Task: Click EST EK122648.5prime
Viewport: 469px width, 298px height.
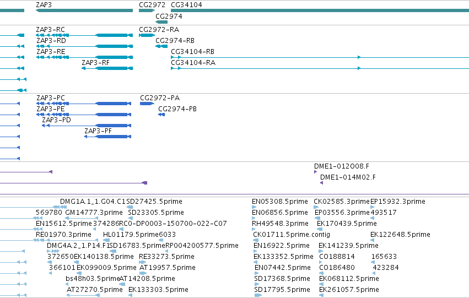Action: tap(400, 235)
